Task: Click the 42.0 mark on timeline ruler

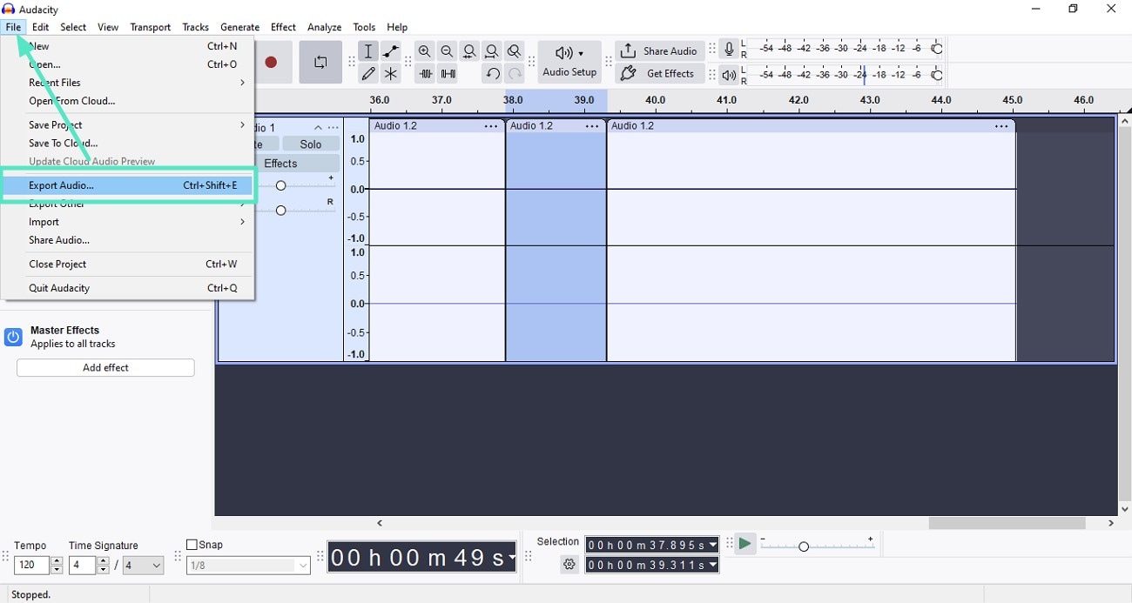Action: click(798, 100)
